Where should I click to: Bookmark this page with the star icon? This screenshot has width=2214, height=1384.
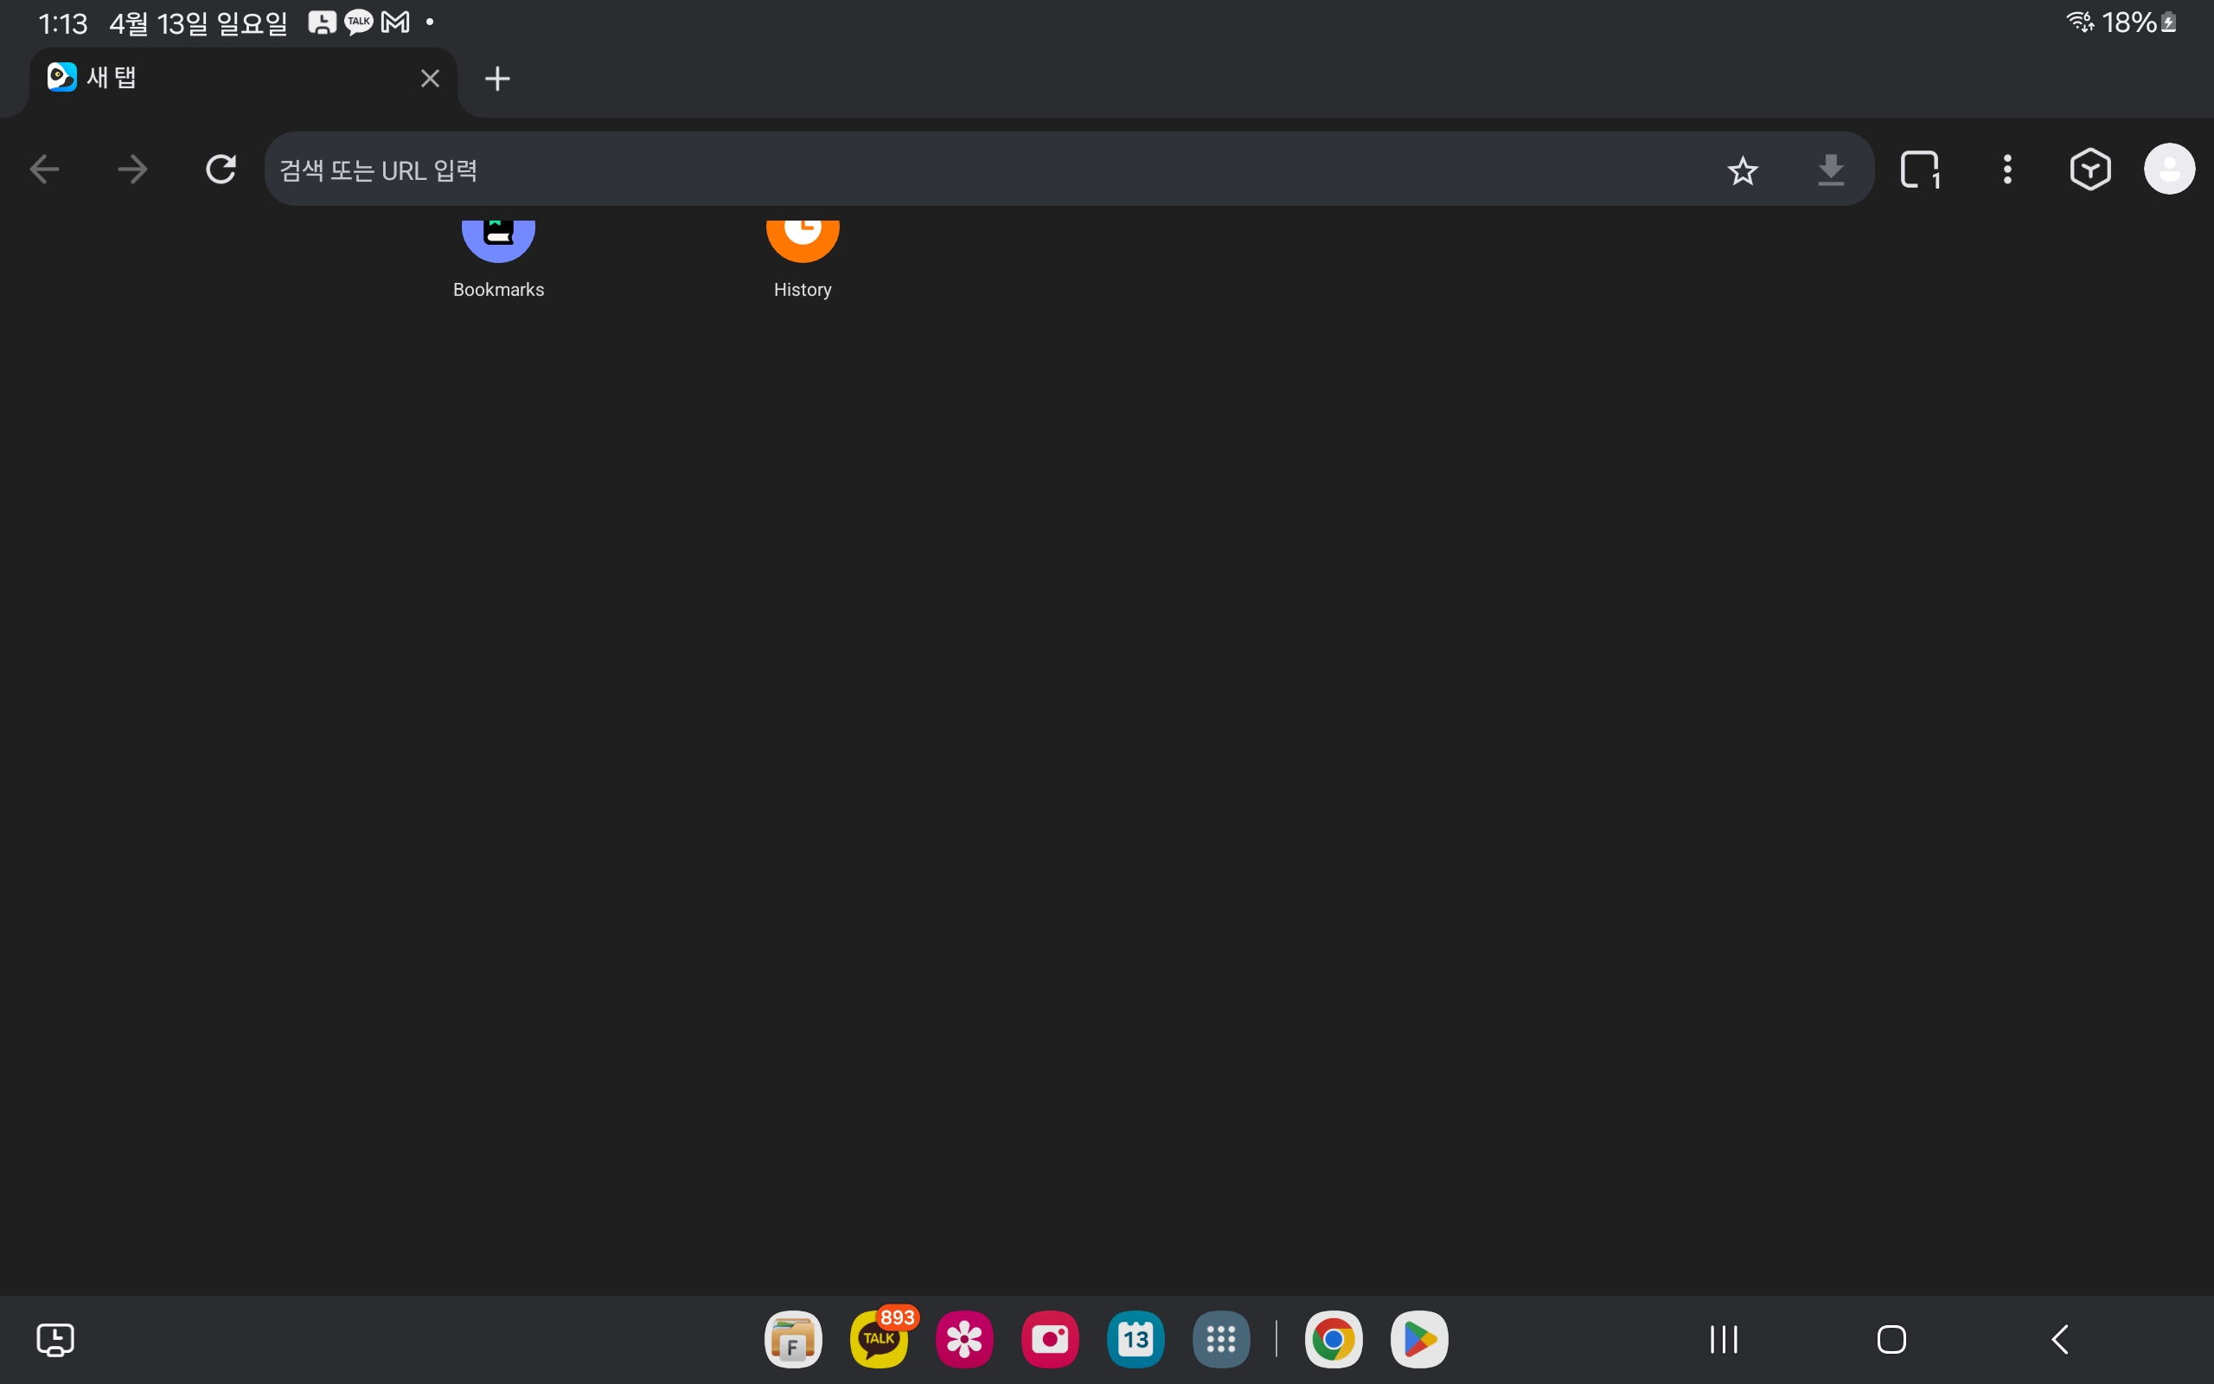1742,170
